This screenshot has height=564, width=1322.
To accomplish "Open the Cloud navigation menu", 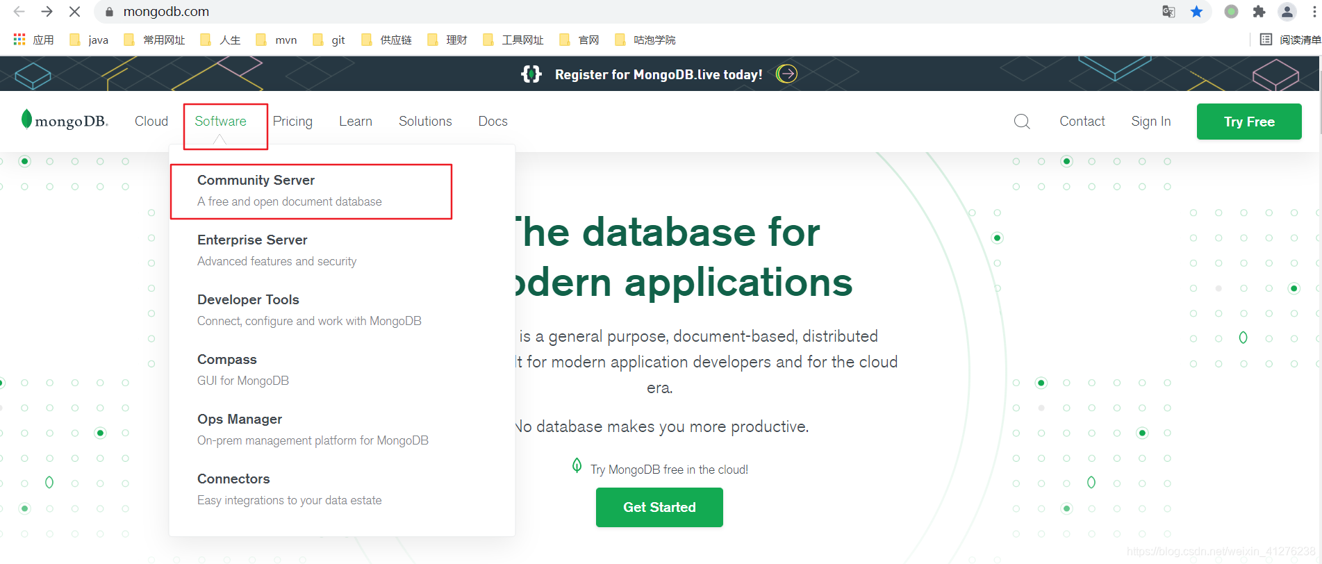I will (151, 121).
